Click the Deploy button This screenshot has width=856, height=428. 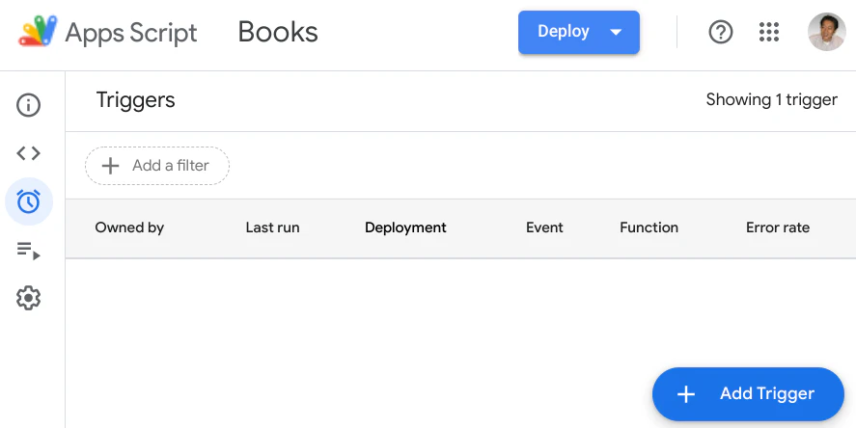[x=579, y=32]
